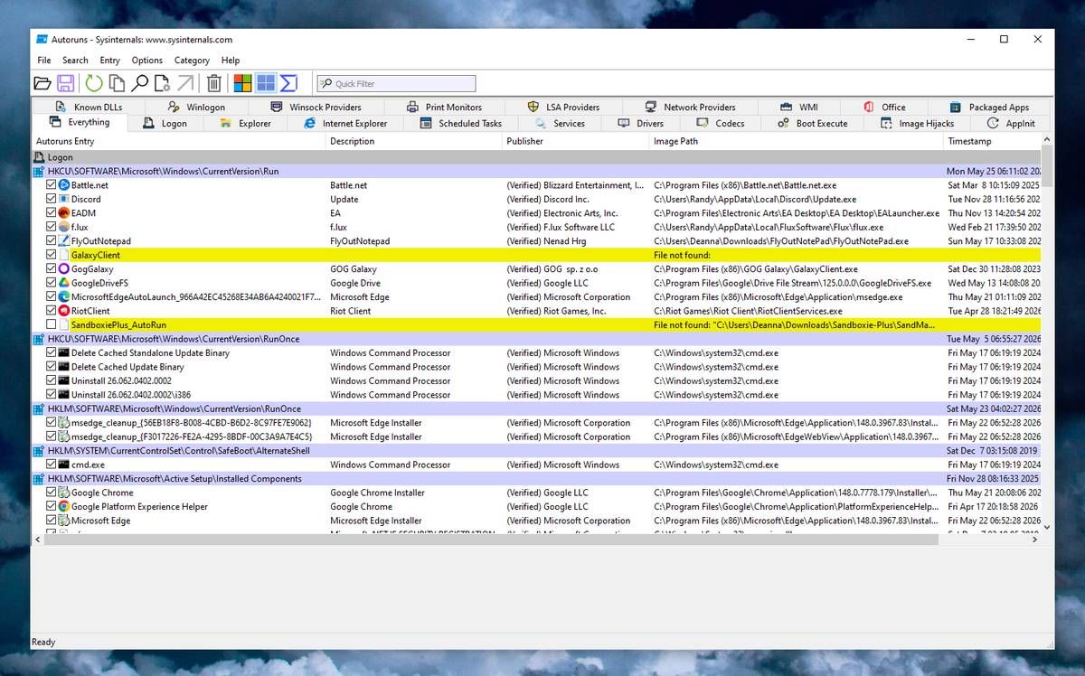
Task: Click the Autoruns title bar app icon
Action: [x=42, y=40]
